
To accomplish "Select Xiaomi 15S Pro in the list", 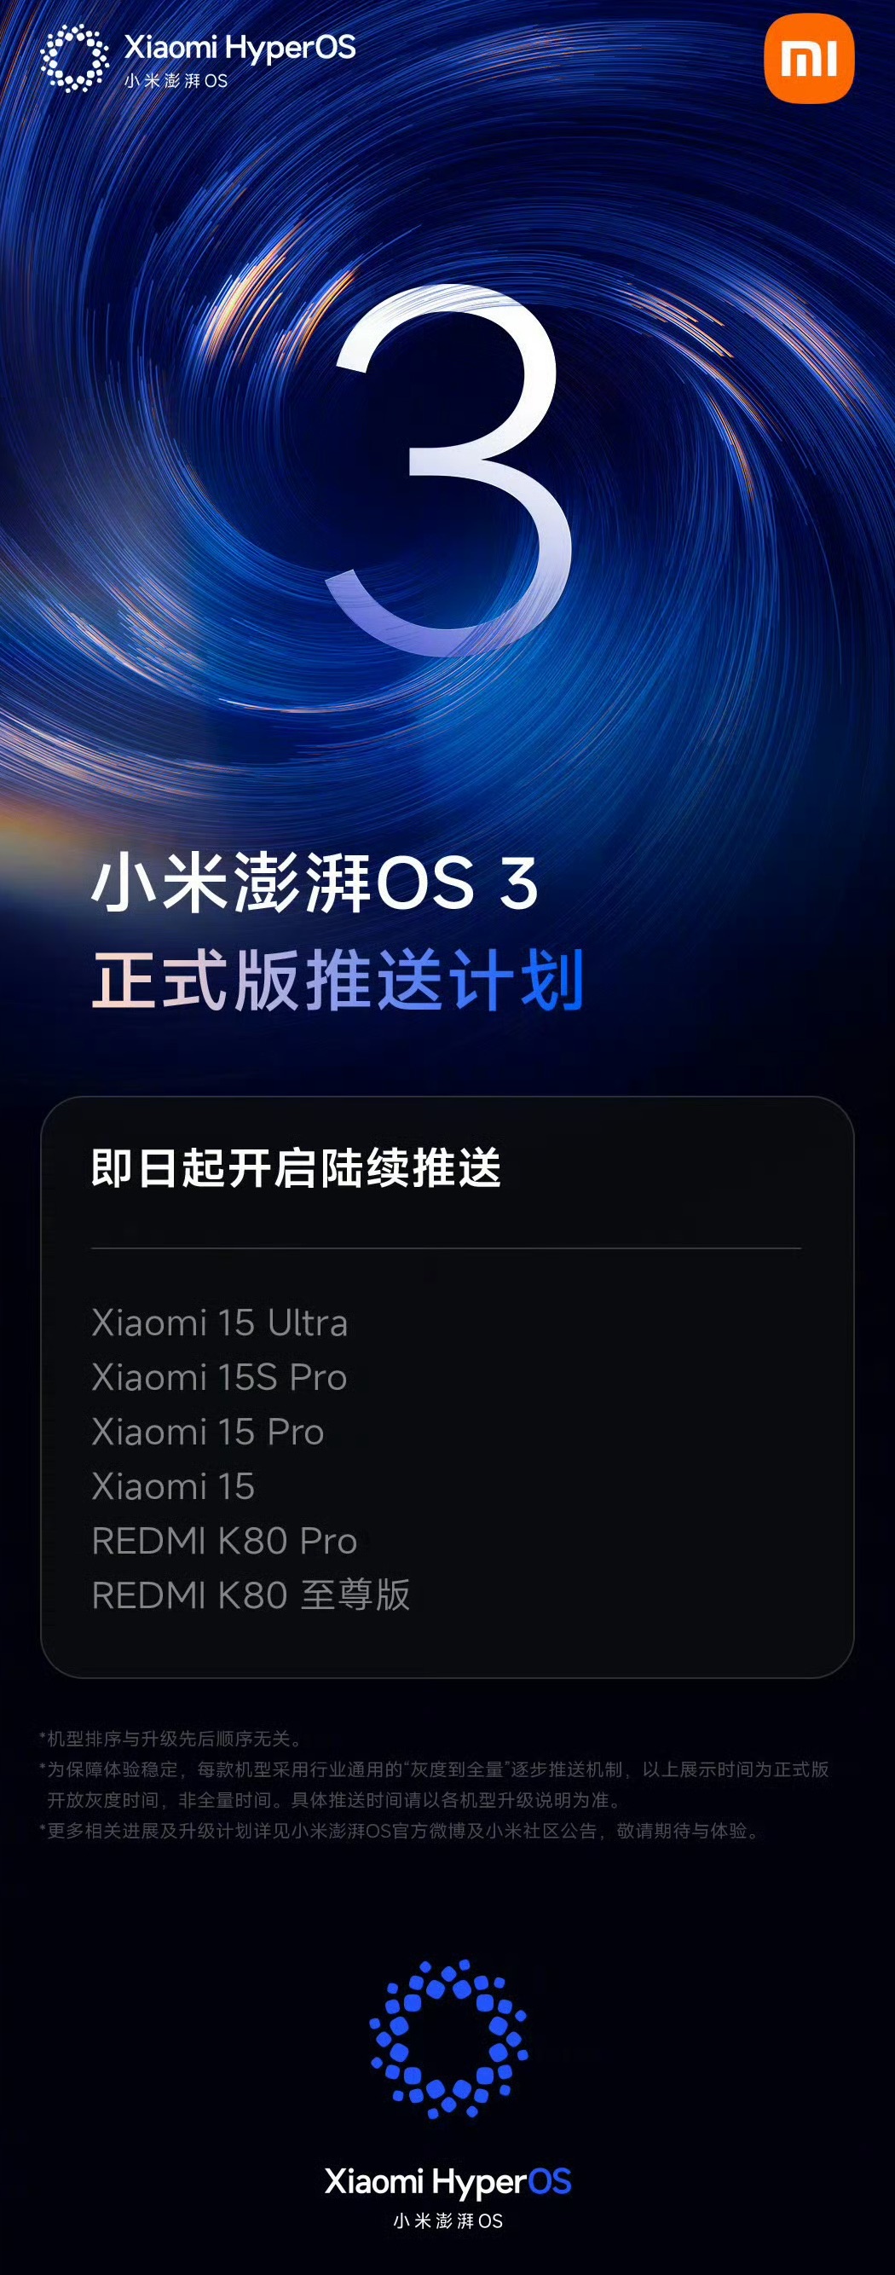I will (220, 1377).
